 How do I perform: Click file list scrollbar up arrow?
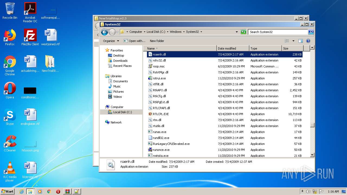tap(312, 48)
